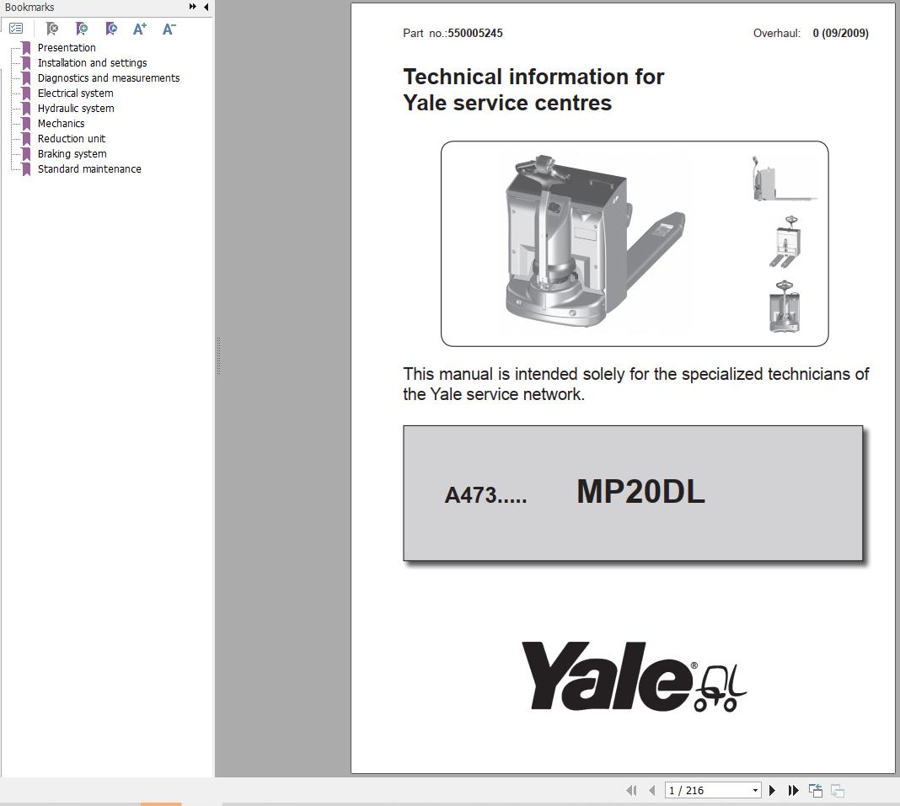Jump to the last page
The width and height of the screenshot is (900, 806).
click(x=793, y=791)
